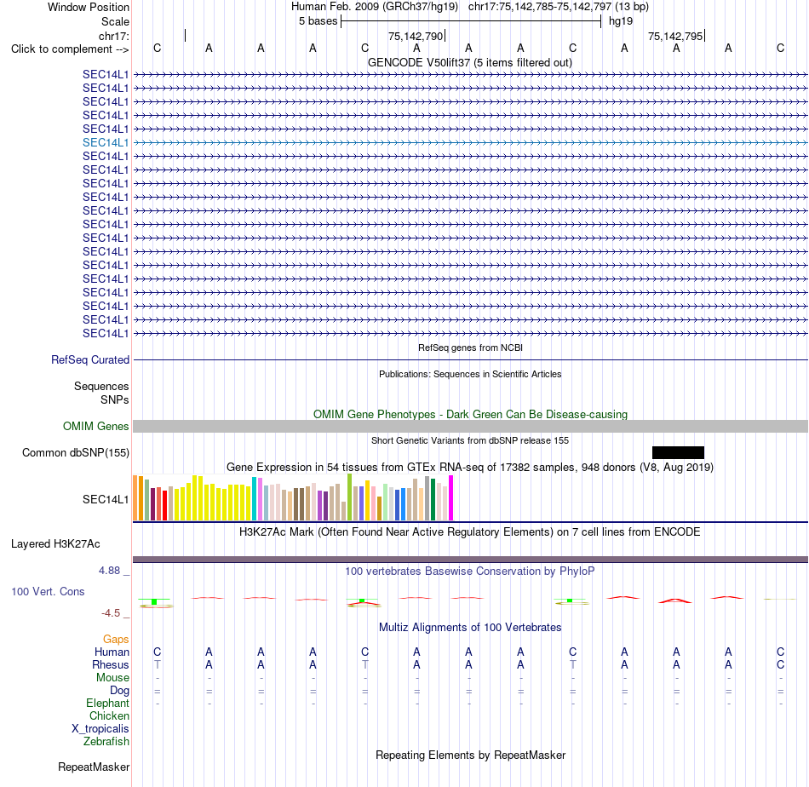Click the Scale label
809x787 pixels.
pyautogui.click(x=115, y=21)
